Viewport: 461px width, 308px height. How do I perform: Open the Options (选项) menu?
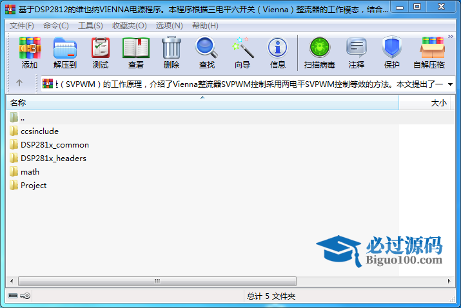[x=169, y=26]
